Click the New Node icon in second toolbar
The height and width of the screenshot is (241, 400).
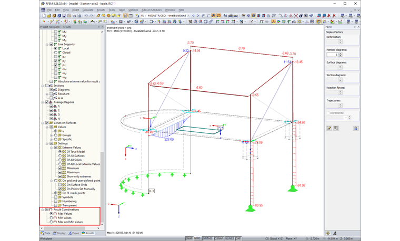(x=44, y=22)
